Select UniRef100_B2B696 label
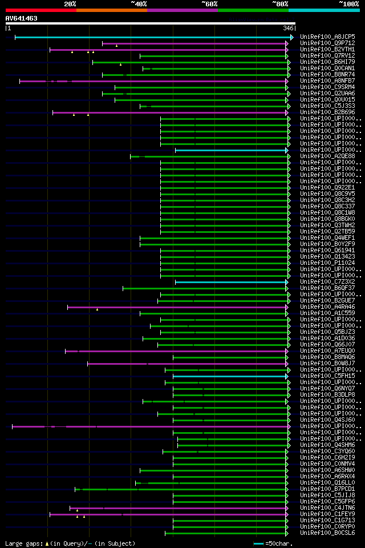 (327, 112)
